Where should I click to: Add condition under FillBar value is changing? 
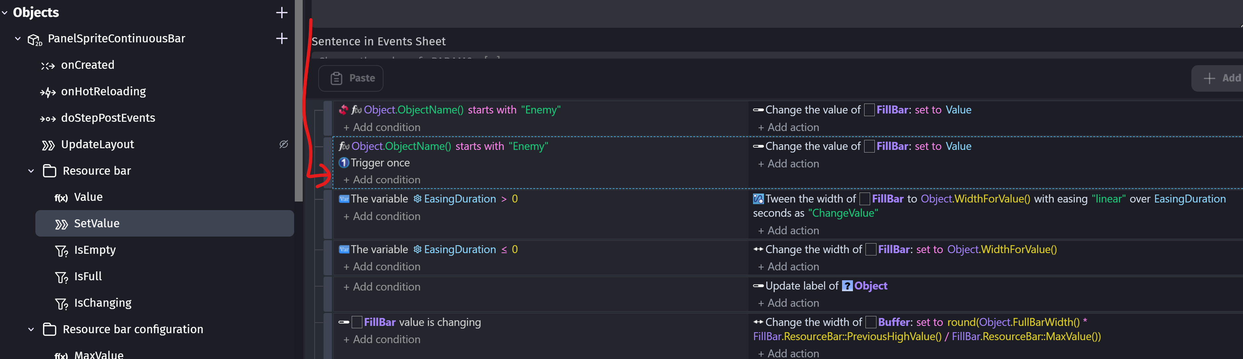click(382, 339)
